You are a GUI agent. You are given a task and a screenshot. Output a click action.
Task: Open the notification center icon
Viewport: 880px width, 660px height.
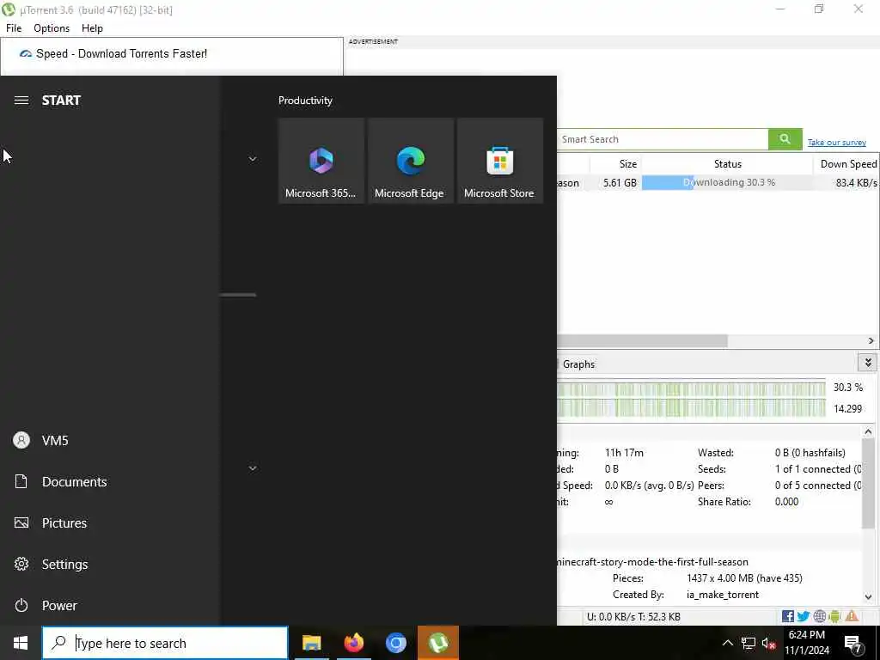click(853, 643)
